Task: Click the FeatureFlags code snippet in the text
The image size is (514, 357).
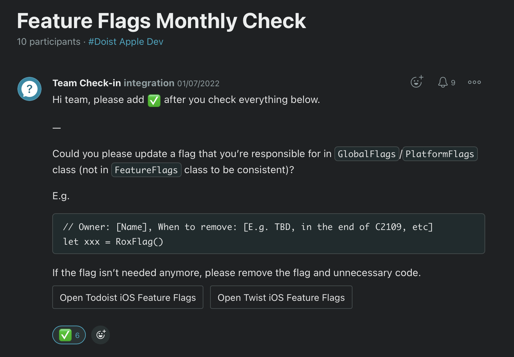Action: point(146,169)
